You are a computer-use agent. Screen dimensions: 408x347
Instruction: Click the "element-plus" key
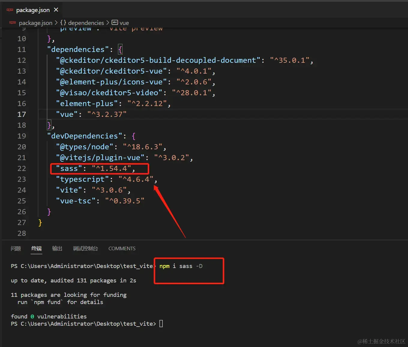click(x=87, y=104)
